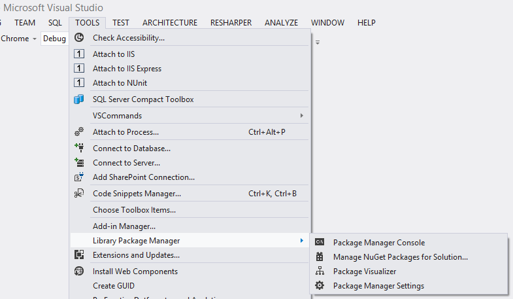Click the Check Accessibility icon

pyautogui.click(x=79, y=37)
